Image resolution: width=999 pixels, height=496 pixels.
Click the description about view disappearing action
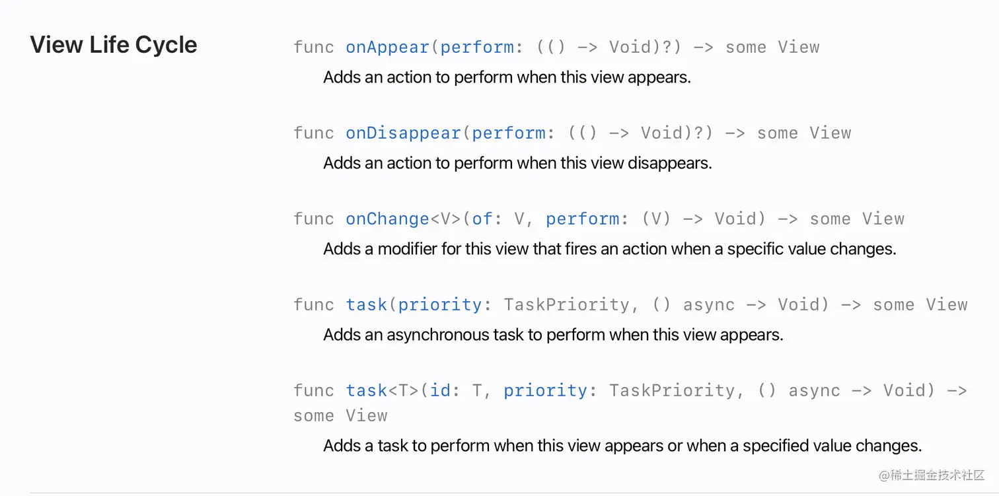(x=517, y=163)
